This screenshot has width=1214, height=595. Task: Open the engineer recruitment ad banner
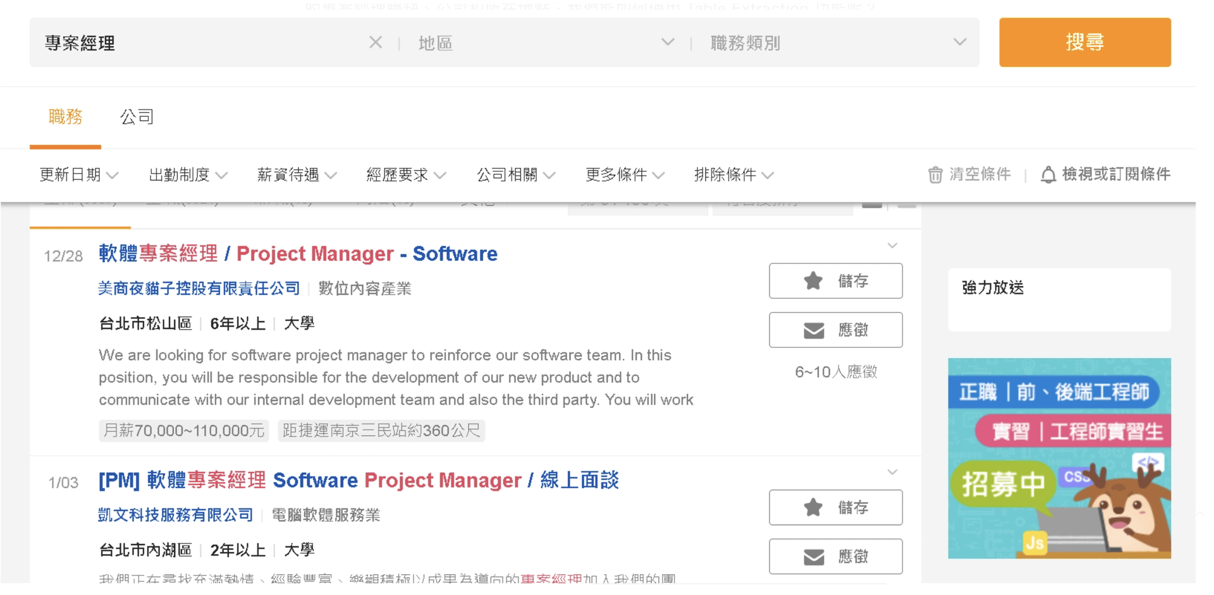(1059, 458)
